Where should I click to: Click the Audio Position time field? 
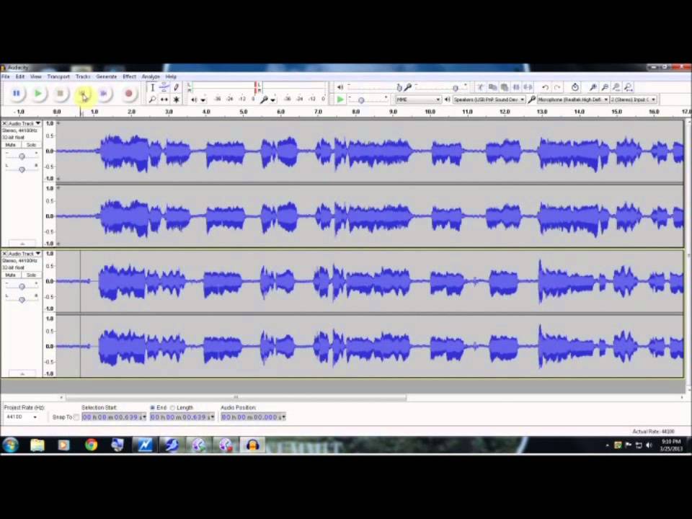(253, 417)
